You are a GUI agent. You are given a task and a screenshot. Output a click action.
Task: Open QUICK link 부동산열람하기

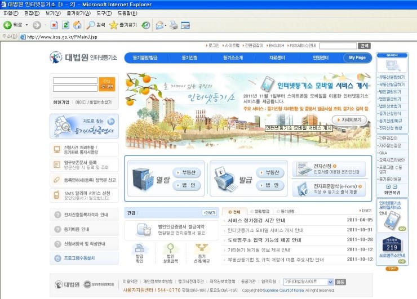pos(392,77)
